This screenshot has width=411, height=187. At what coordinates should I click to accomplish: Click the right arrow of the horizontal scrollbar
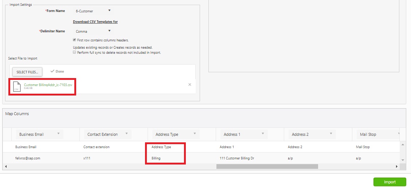pos(396,166)
